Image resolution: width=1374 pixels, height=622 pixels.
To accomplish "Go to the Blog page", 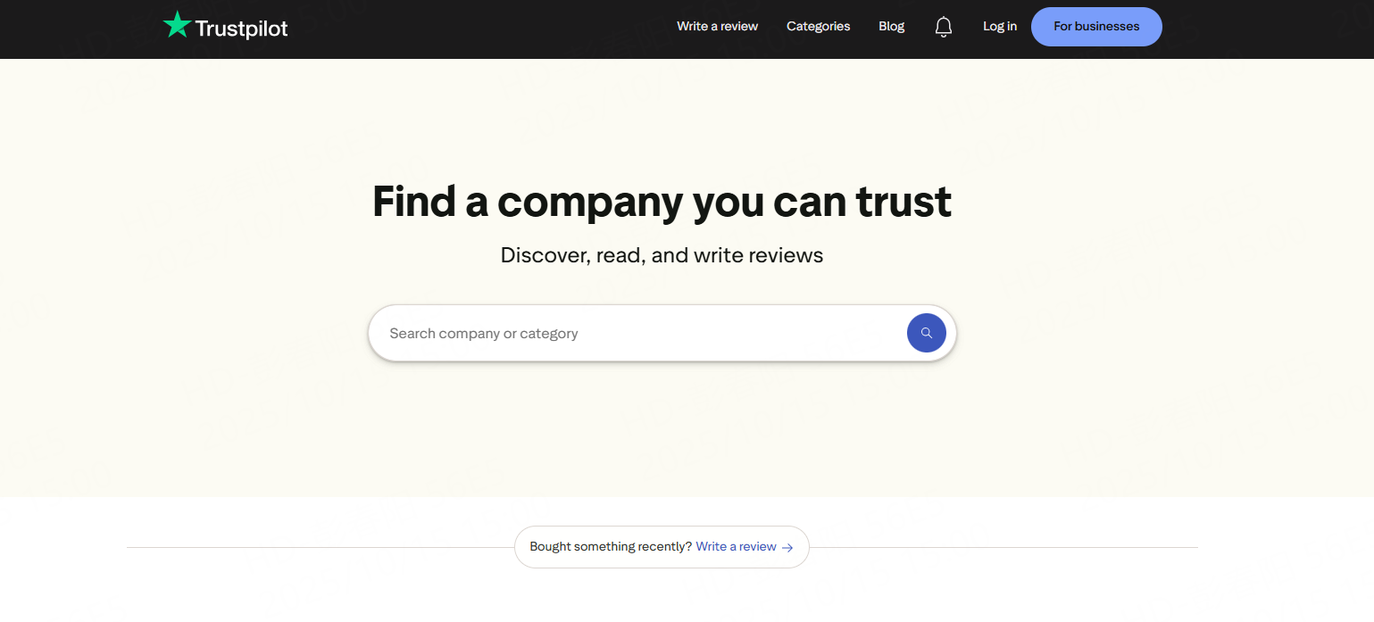I will 891,27.
